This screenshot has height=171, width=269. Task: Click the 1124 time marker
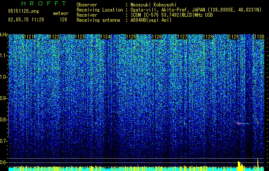tap(106, 37)
